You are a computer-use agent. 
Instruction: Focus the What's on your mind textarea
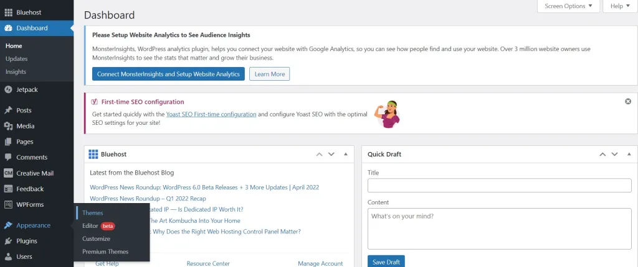[x=499, y=229]
